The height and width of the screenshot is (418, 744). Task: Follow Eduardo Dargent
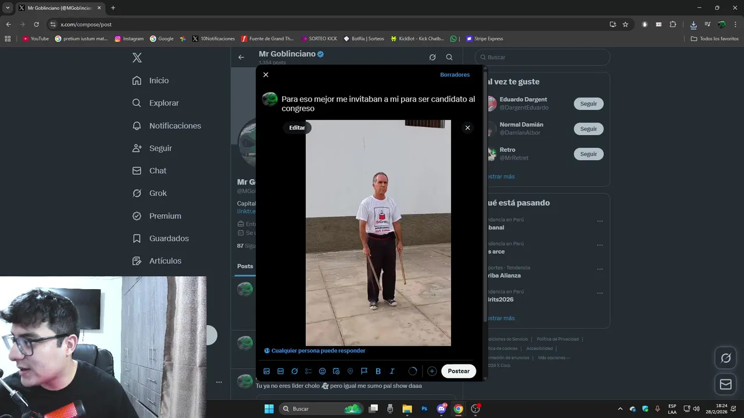pos(588,104)
